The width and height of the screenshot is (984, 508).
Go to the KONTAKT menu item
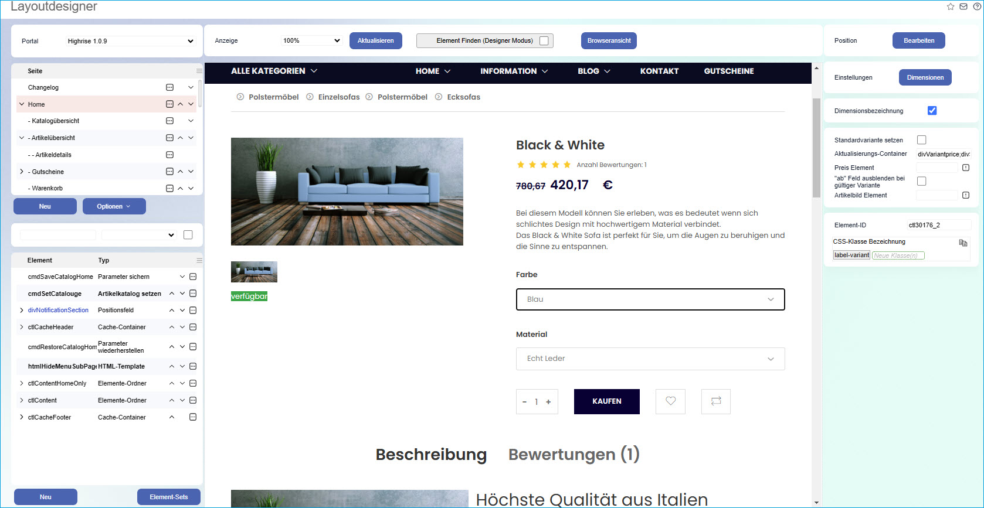click(x=659, y=71)
